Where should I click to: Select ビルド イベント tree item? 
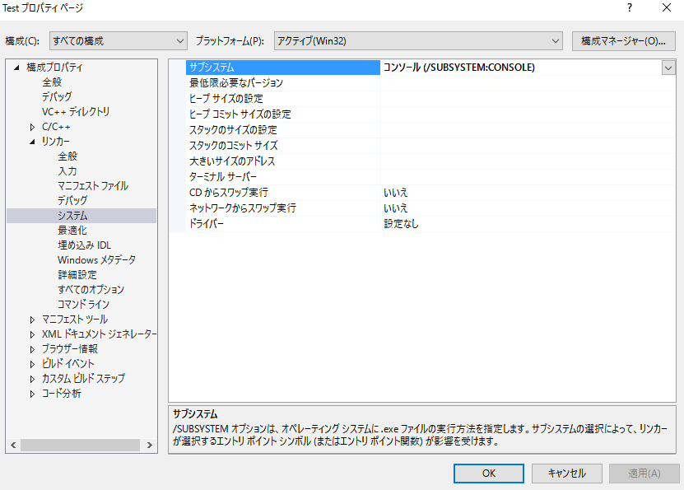point(68,364)
